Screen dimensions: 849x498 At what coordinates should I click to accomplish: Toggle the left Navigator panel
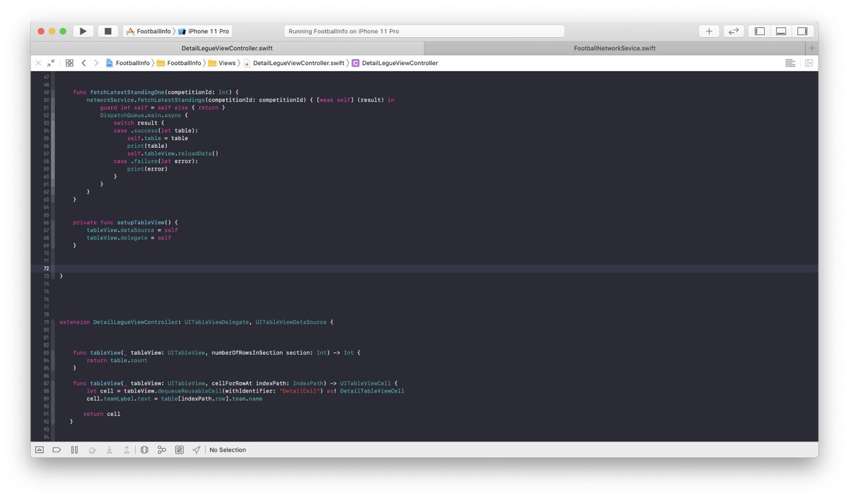pyautogui.click(x=759, y=31)
